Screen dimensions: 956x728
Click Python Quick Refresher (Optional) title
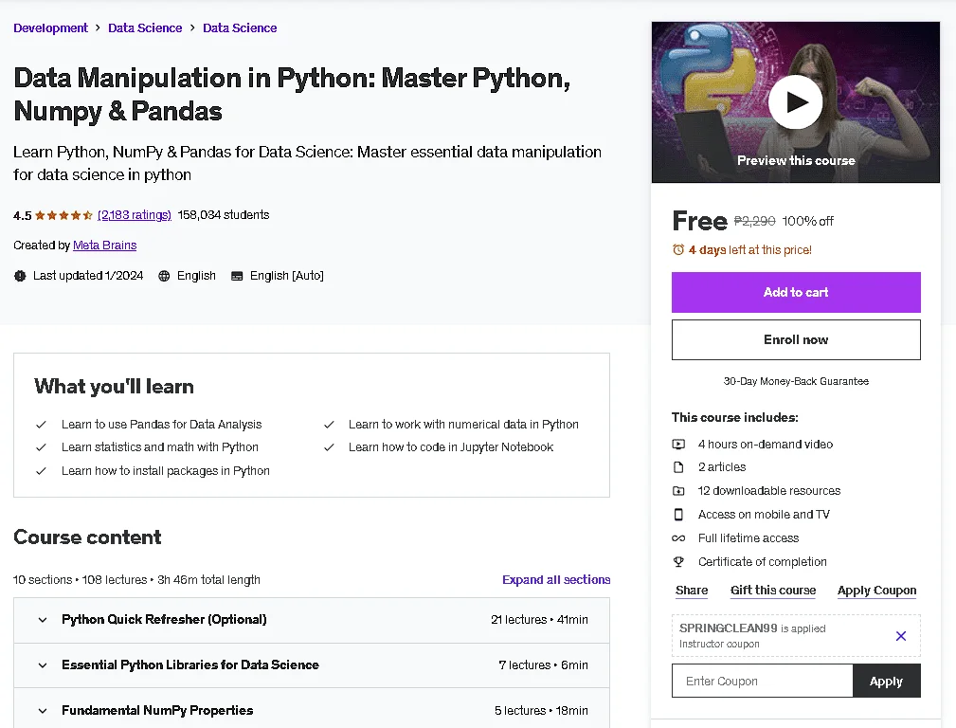(164, 619)
